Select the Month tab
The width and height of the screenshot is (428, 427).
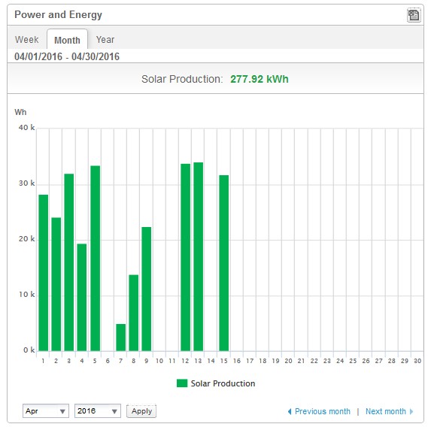(x=67, y=40)
